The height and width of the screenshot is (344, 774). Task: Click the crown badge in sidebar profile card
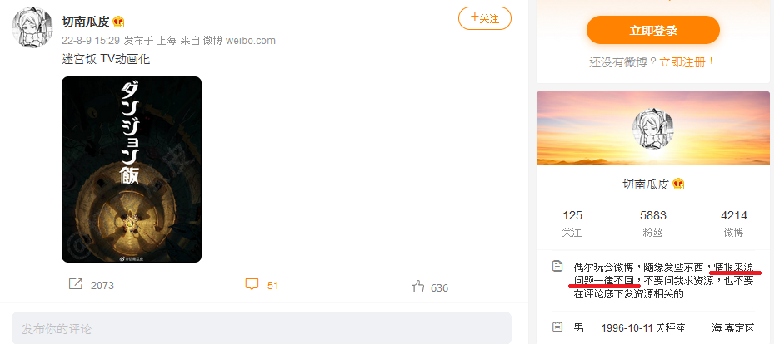tap(678, 184)
